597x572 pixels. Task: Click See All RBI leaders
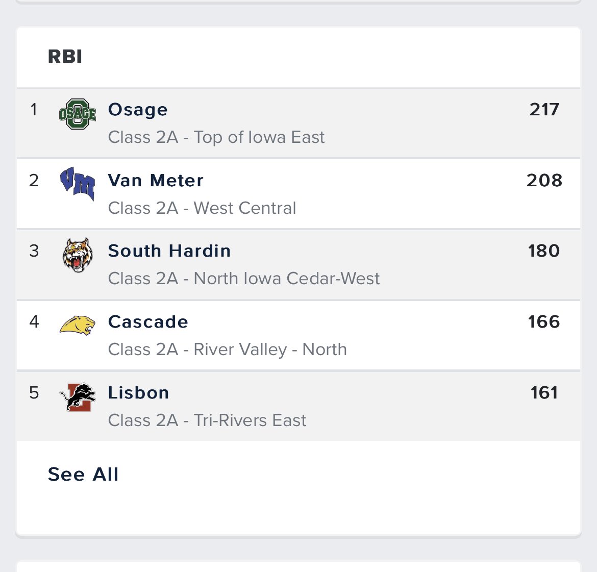pos(83,474)
